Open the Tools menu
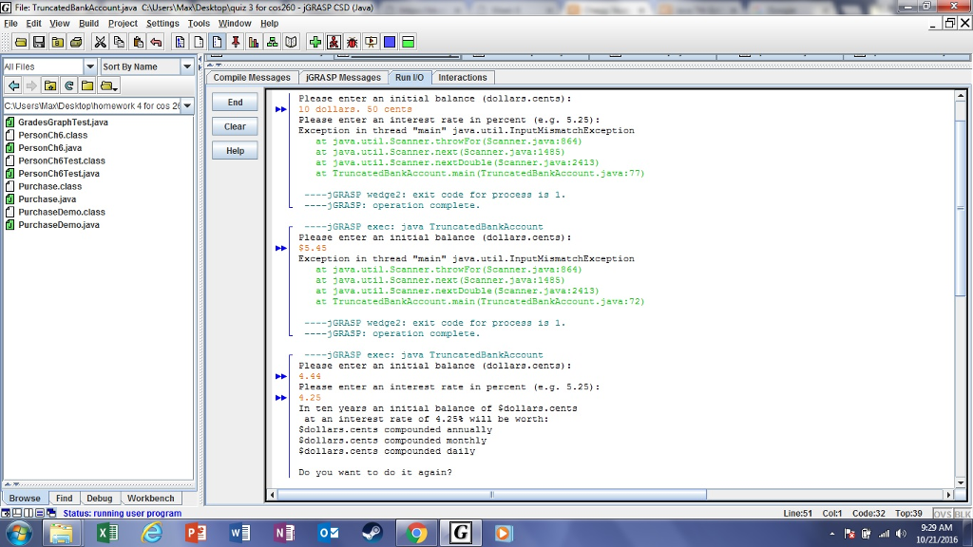 pos(199,24)
